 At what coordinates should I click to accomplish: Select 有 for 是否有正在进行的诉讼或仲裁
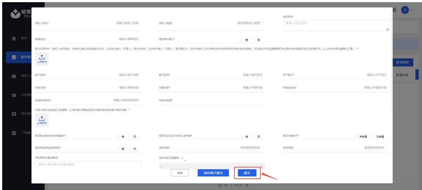[x=243, y=137]
